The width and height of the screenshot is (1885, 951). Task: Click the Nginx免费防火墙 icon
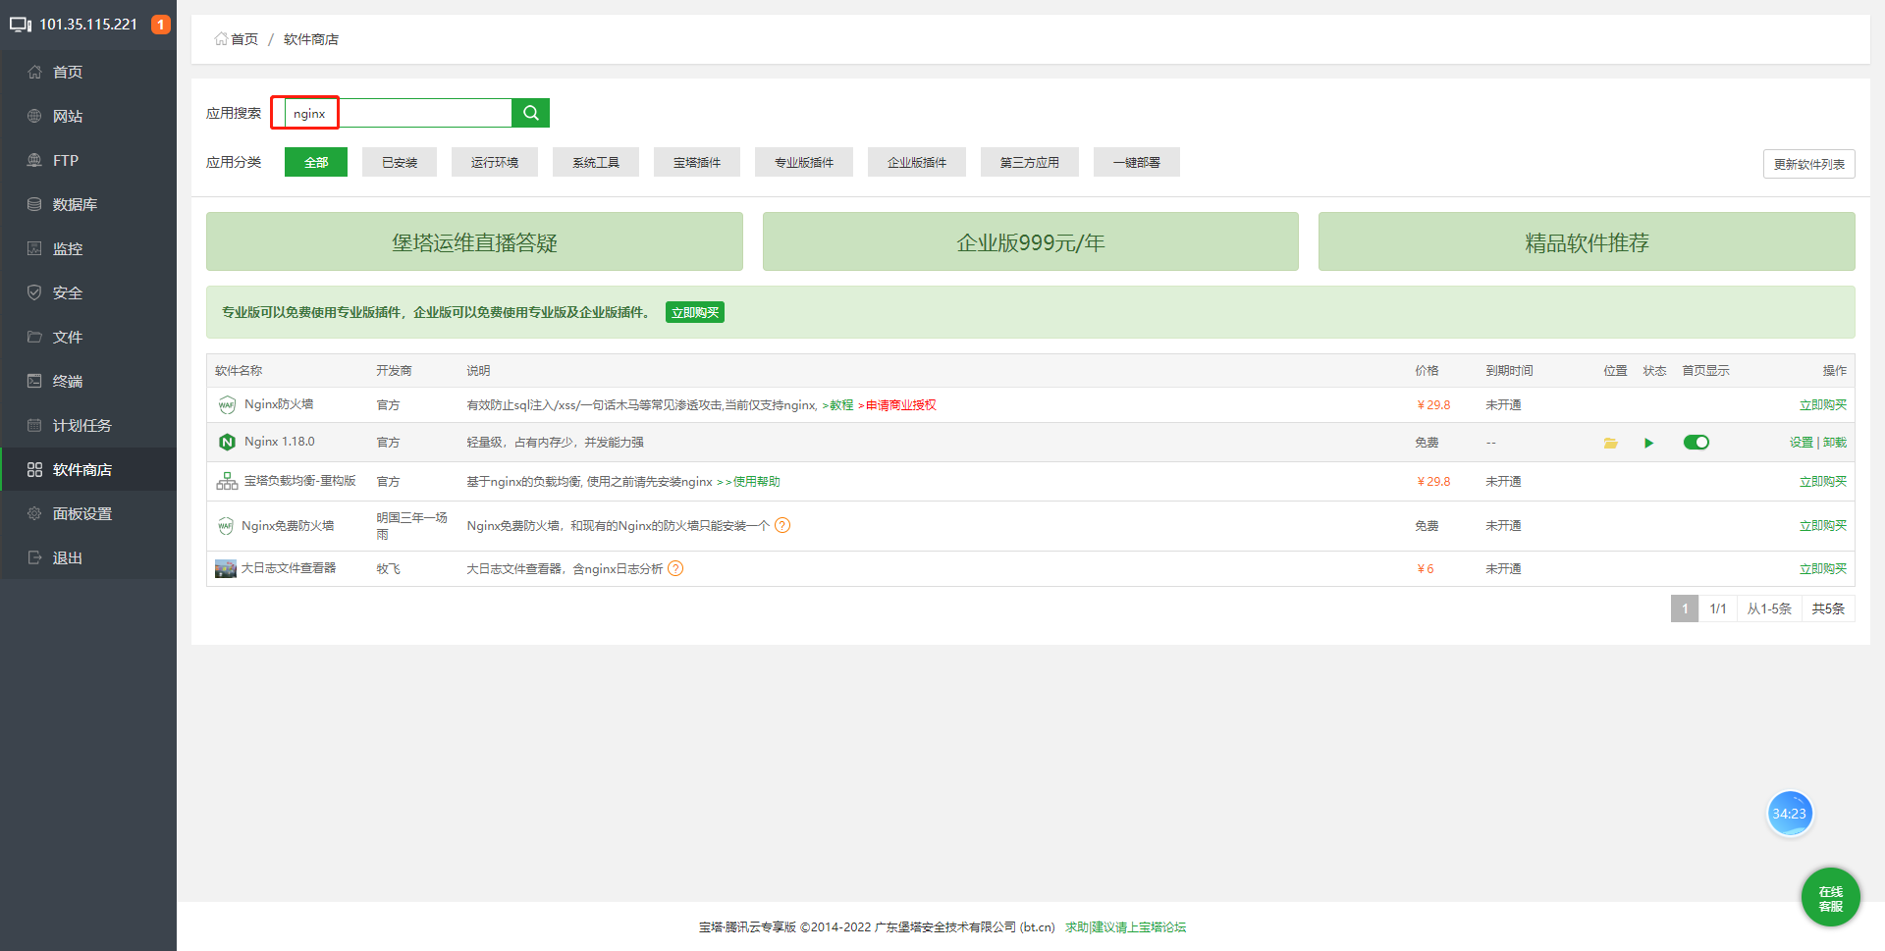[x=226, y=526]
